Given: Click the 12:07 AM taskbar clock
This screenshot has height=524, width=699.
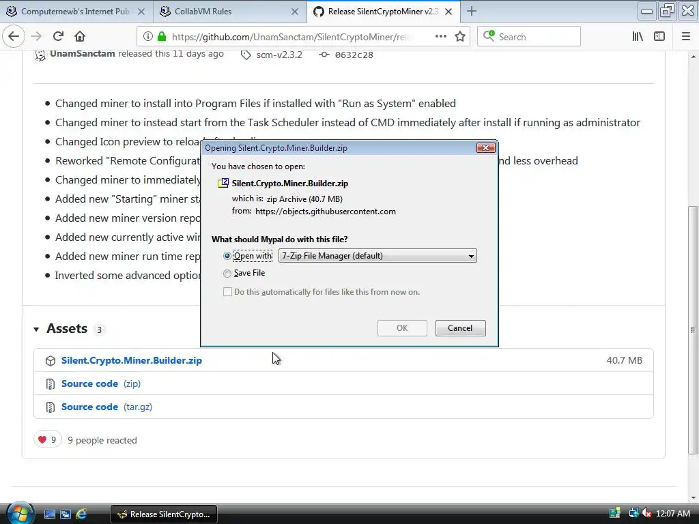Looking at the screenshot, I should click(672, 513).
